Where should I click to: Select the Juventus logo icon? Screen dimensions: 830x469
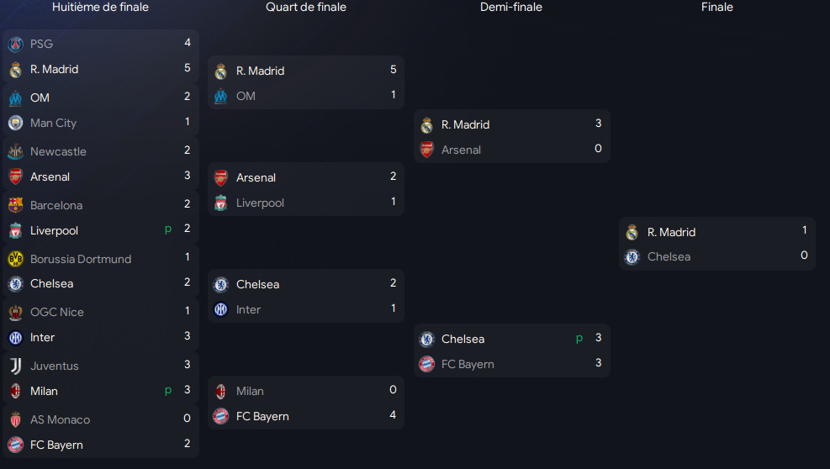pyautogui.click(x=15, y=366)
